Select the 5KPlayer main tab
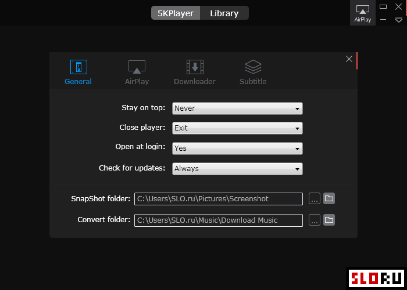Screen dimensions: 407x290 (x=176, y=13)
